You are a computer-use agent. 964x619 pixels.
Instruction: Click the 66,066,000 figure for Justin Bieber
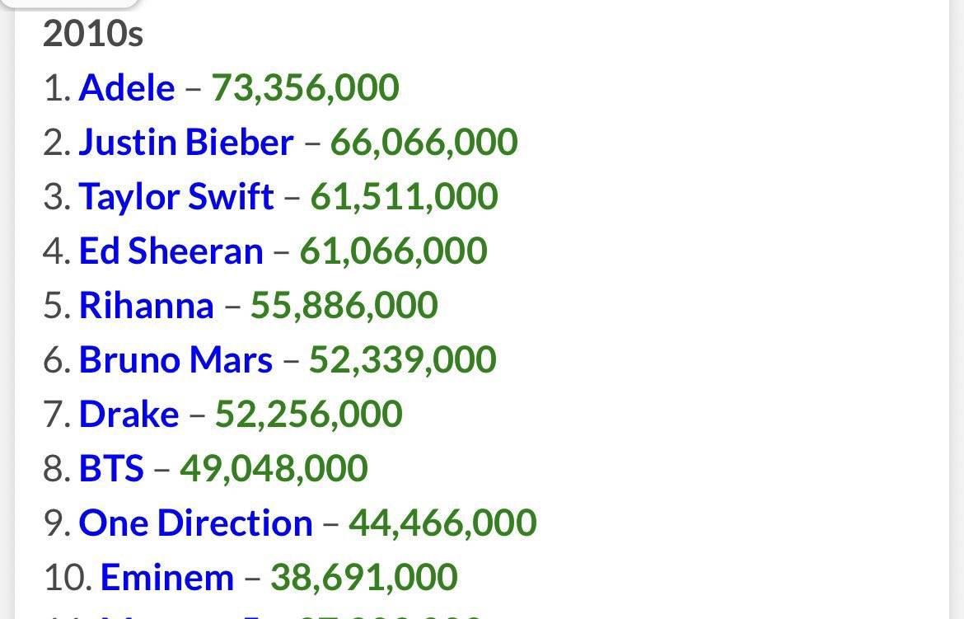424,143
